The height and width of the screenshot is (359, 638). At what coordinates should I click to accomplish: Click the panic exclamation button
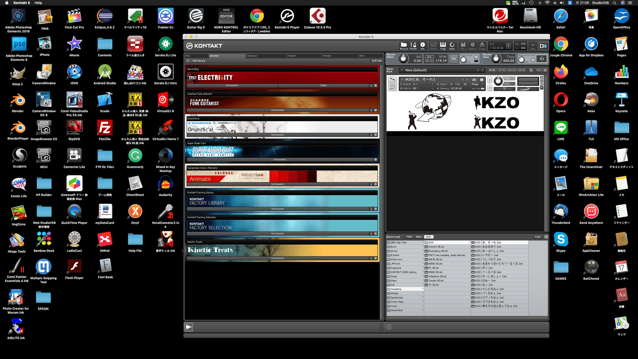click(x=508, y=45)
